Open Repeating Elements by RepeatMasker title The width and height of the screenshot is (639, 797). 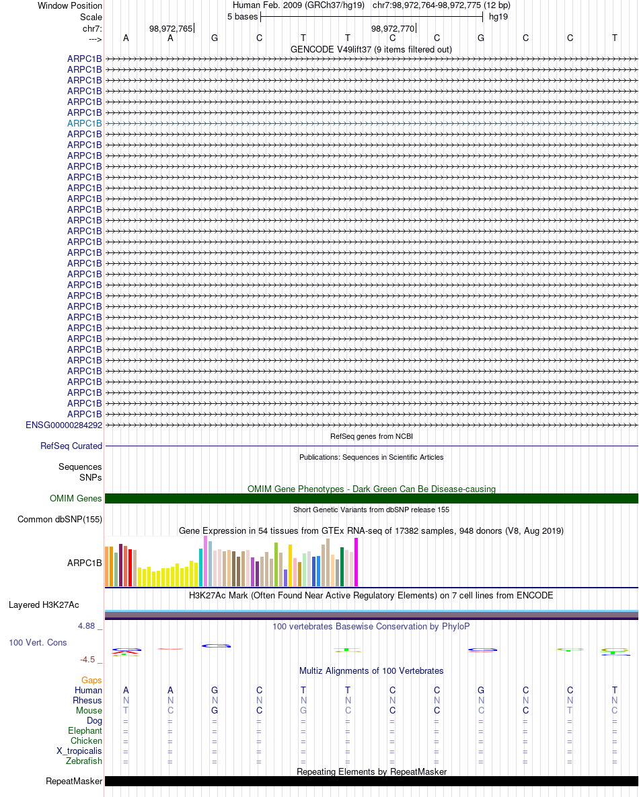(371, 771)
